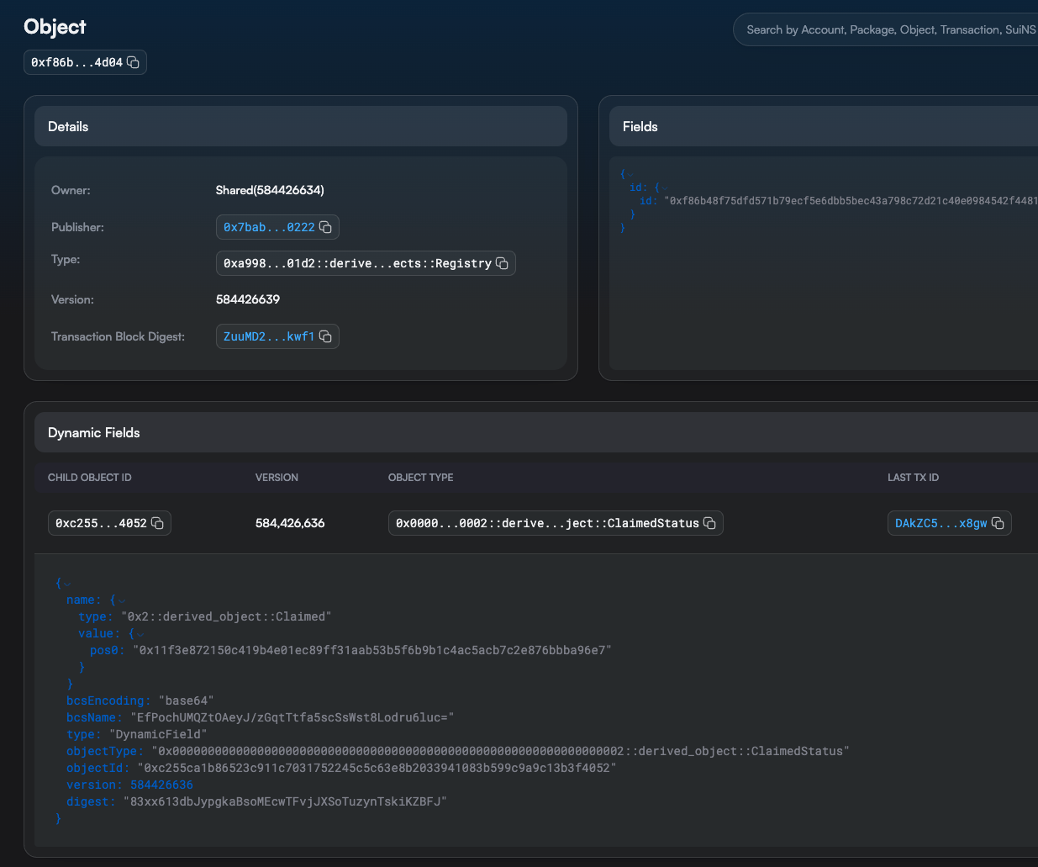Image resolution: width=1038 pixels, height=867 pixels.
Task: Select the long objectType value in JSON
Action: [500, 751]
